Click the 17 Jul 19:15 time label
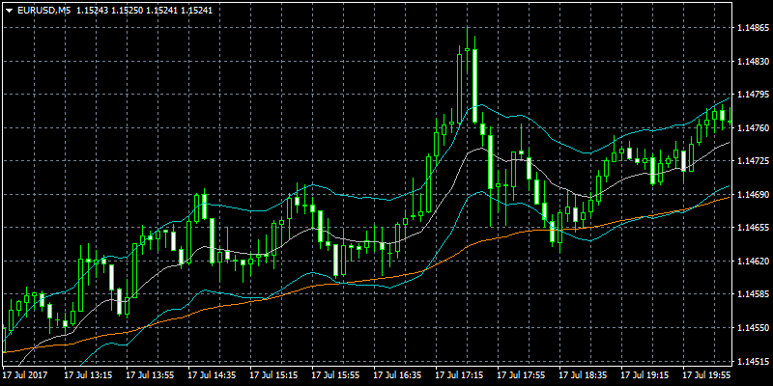The width and height of the screenshot is (773, 386). (x=645, y=375)
